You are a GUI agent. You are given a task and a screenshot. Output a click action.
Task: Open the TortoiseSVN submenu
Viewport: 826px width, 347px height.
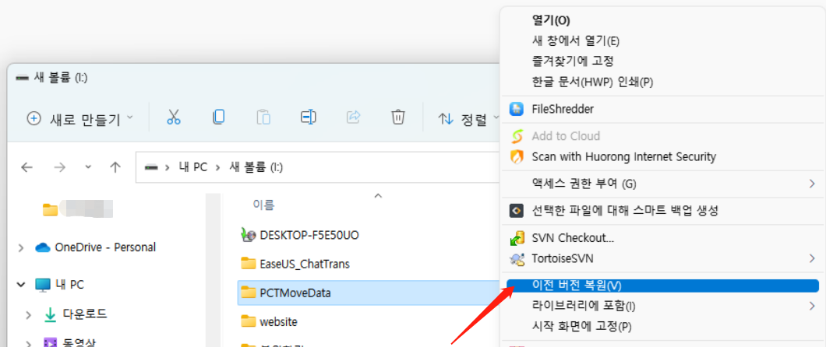662,258
